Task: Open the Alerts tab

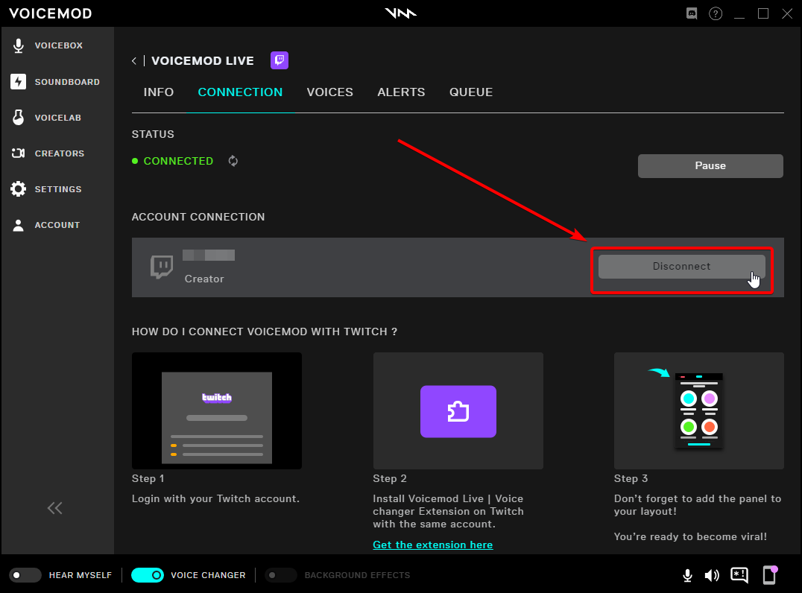Action: [x=401, y=92]
